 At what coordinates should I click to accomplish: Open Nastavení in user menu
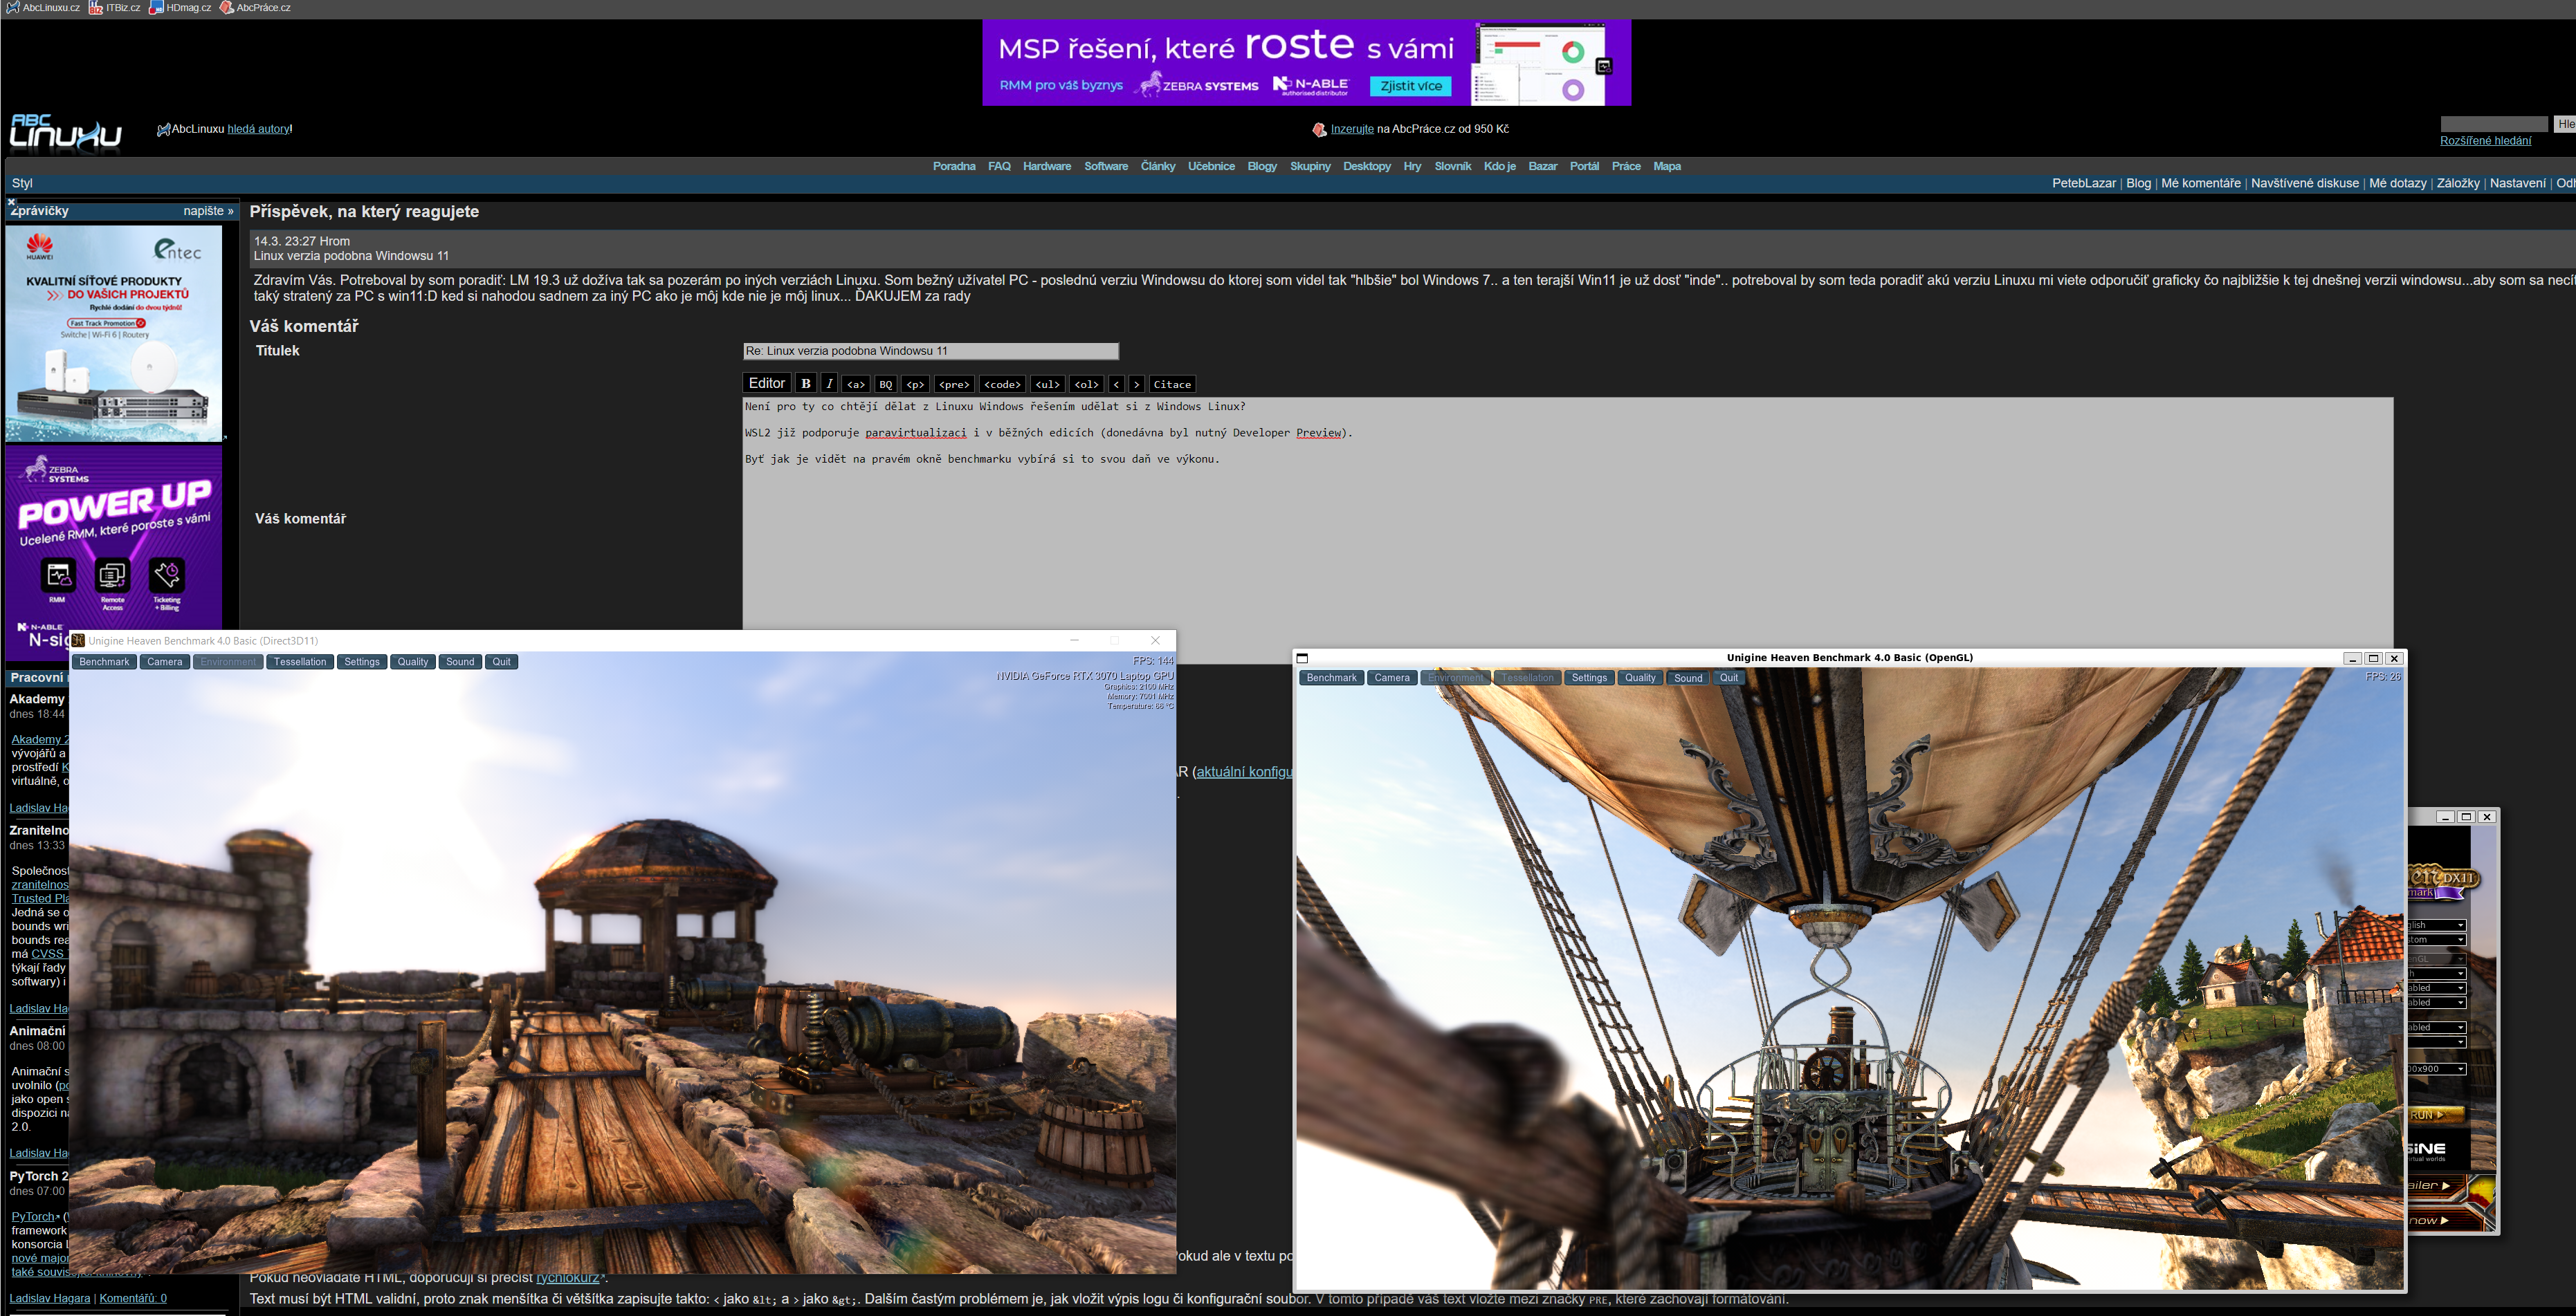click(2517, 184)
